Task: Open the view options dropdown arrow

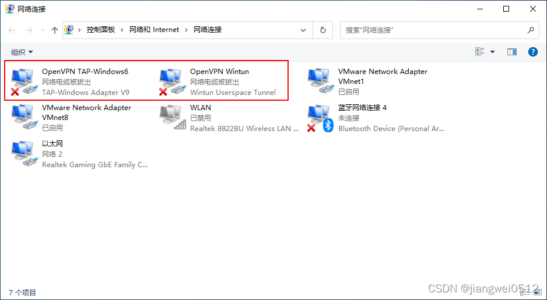Action: [x=492, y=52]
